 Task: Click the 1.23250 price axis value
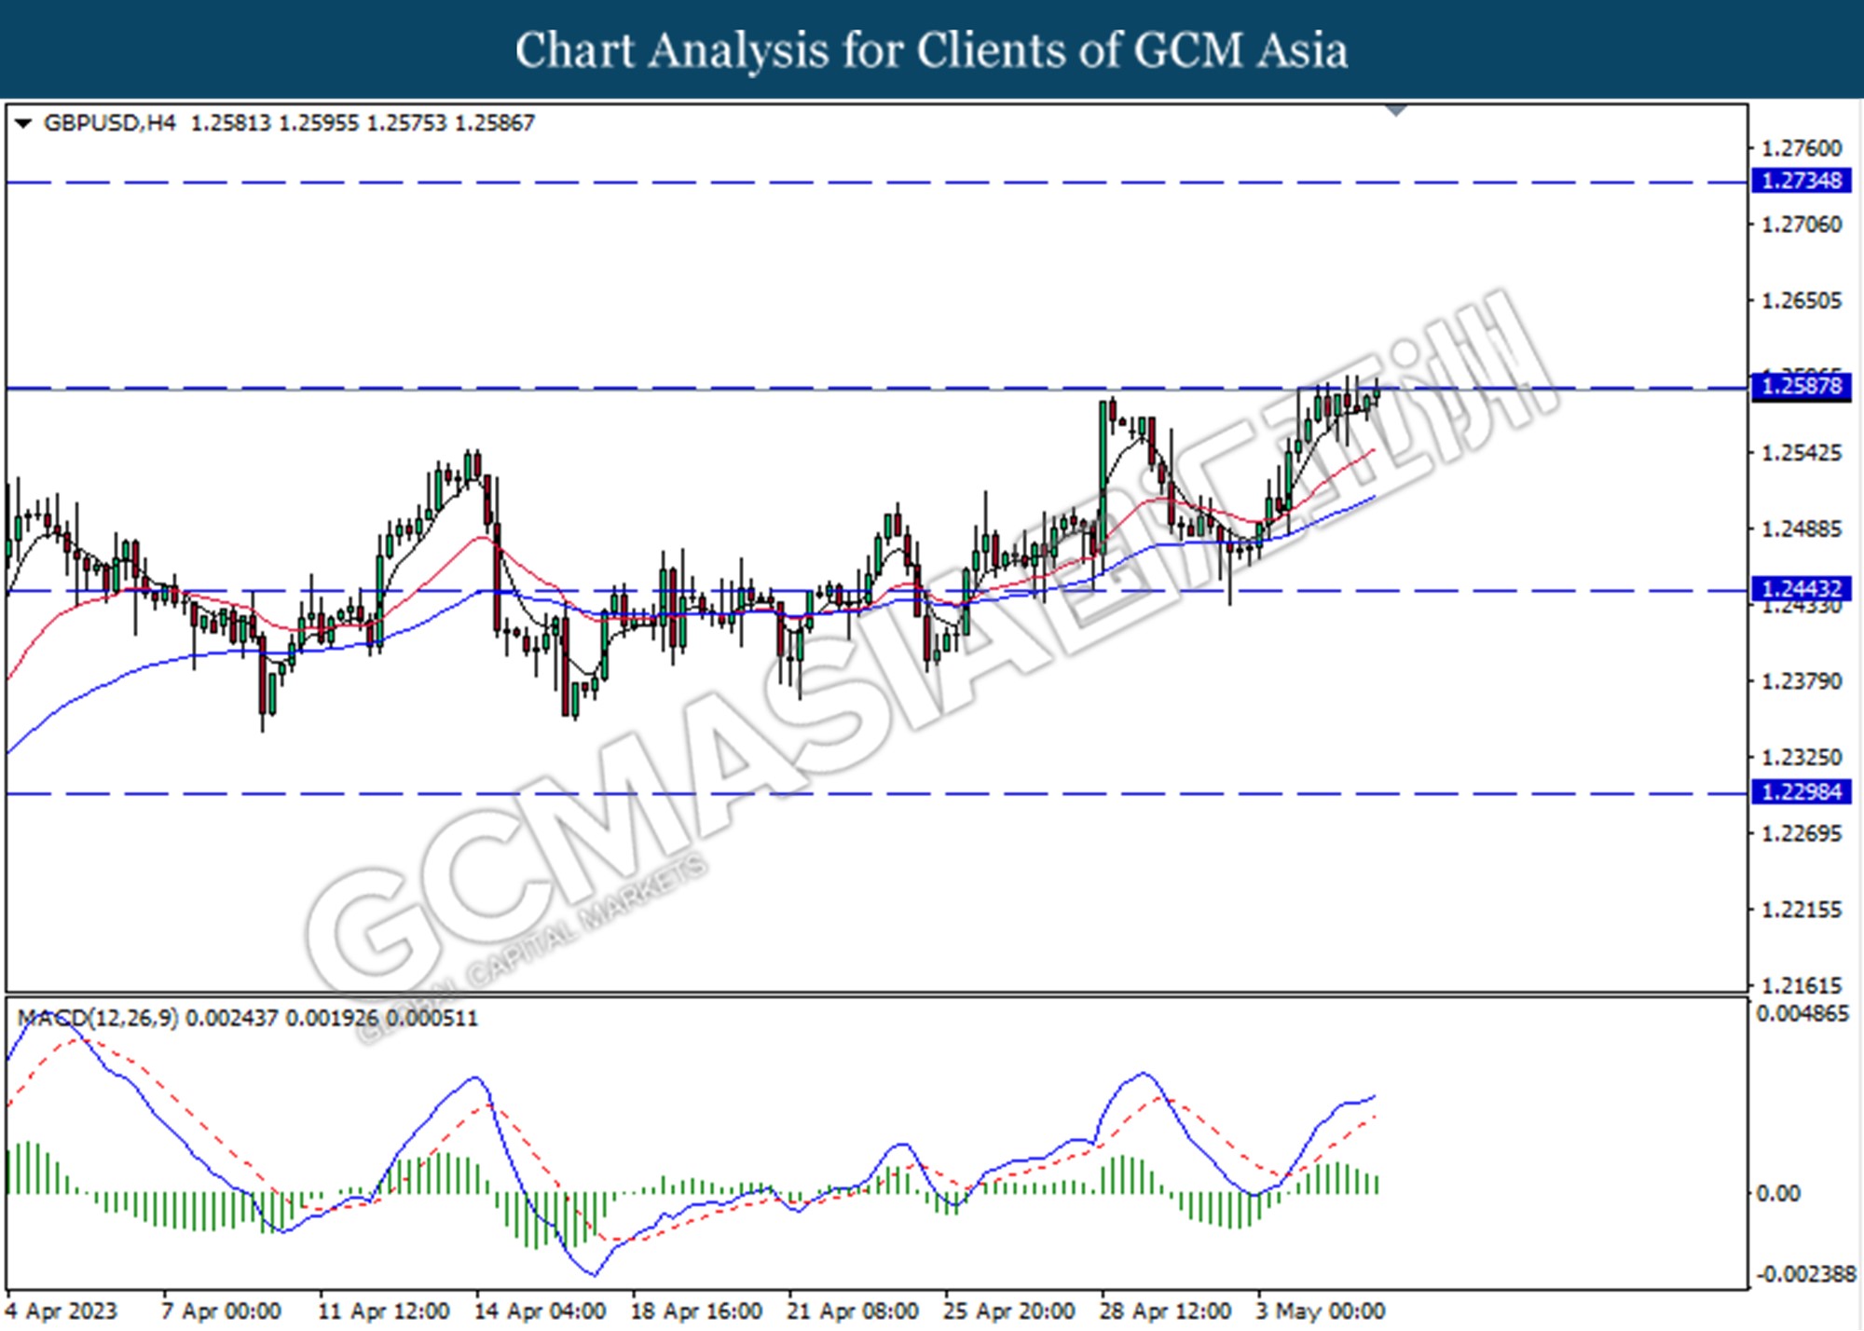pyautogui.click(x=1801, y=757)
